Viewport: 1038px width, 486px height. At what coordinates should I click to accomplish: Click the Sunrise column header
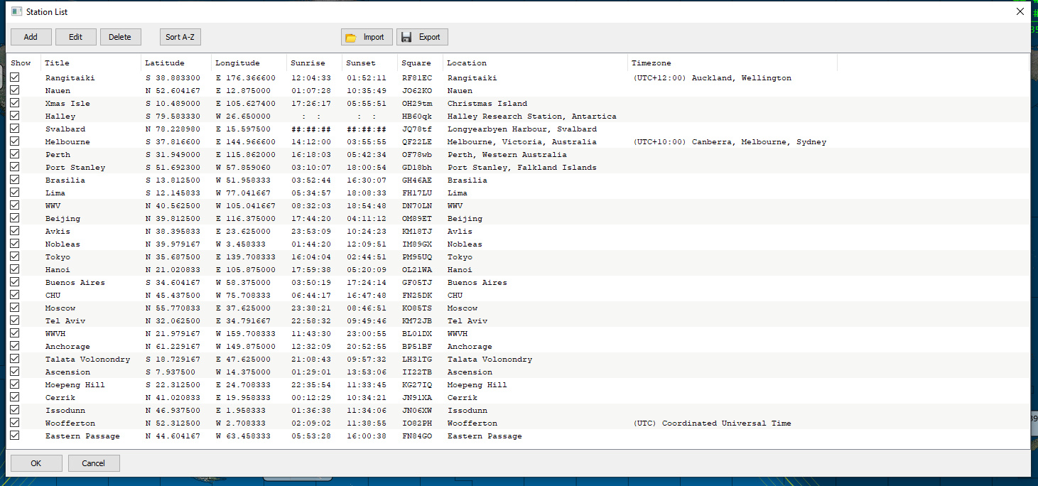pos(315,63)
